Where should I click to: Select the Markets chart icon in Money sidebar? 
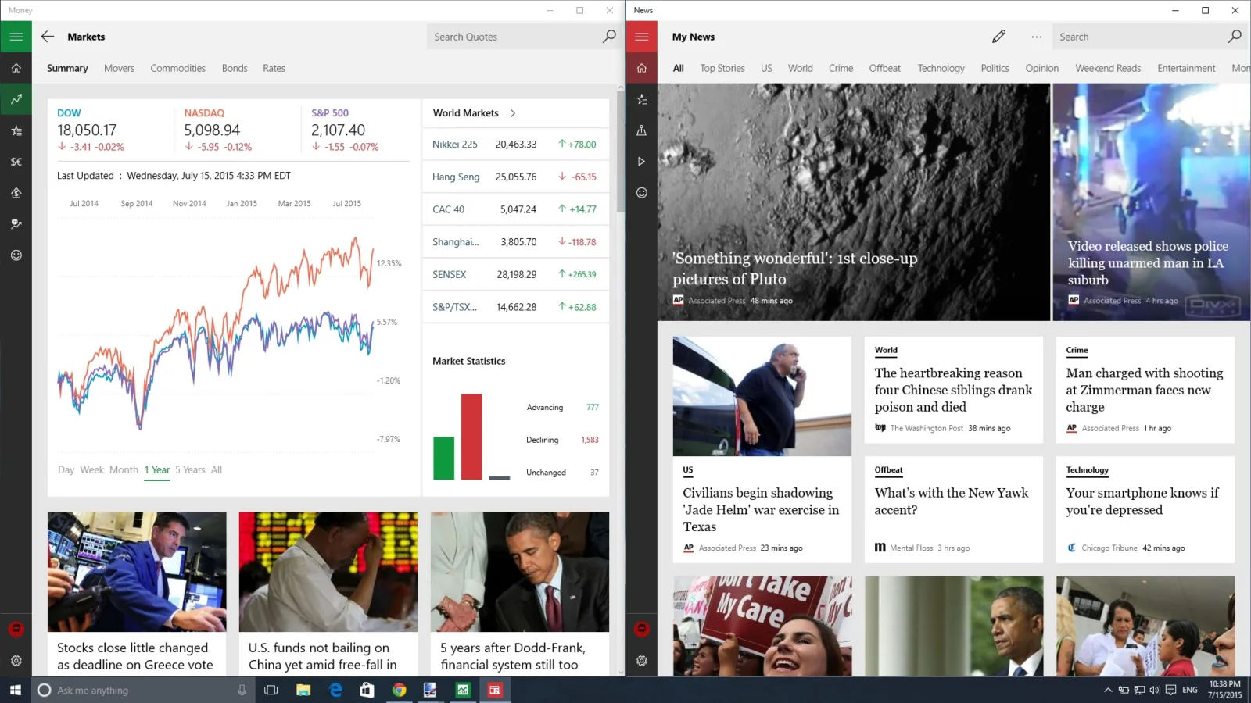(x=16, y=99)
